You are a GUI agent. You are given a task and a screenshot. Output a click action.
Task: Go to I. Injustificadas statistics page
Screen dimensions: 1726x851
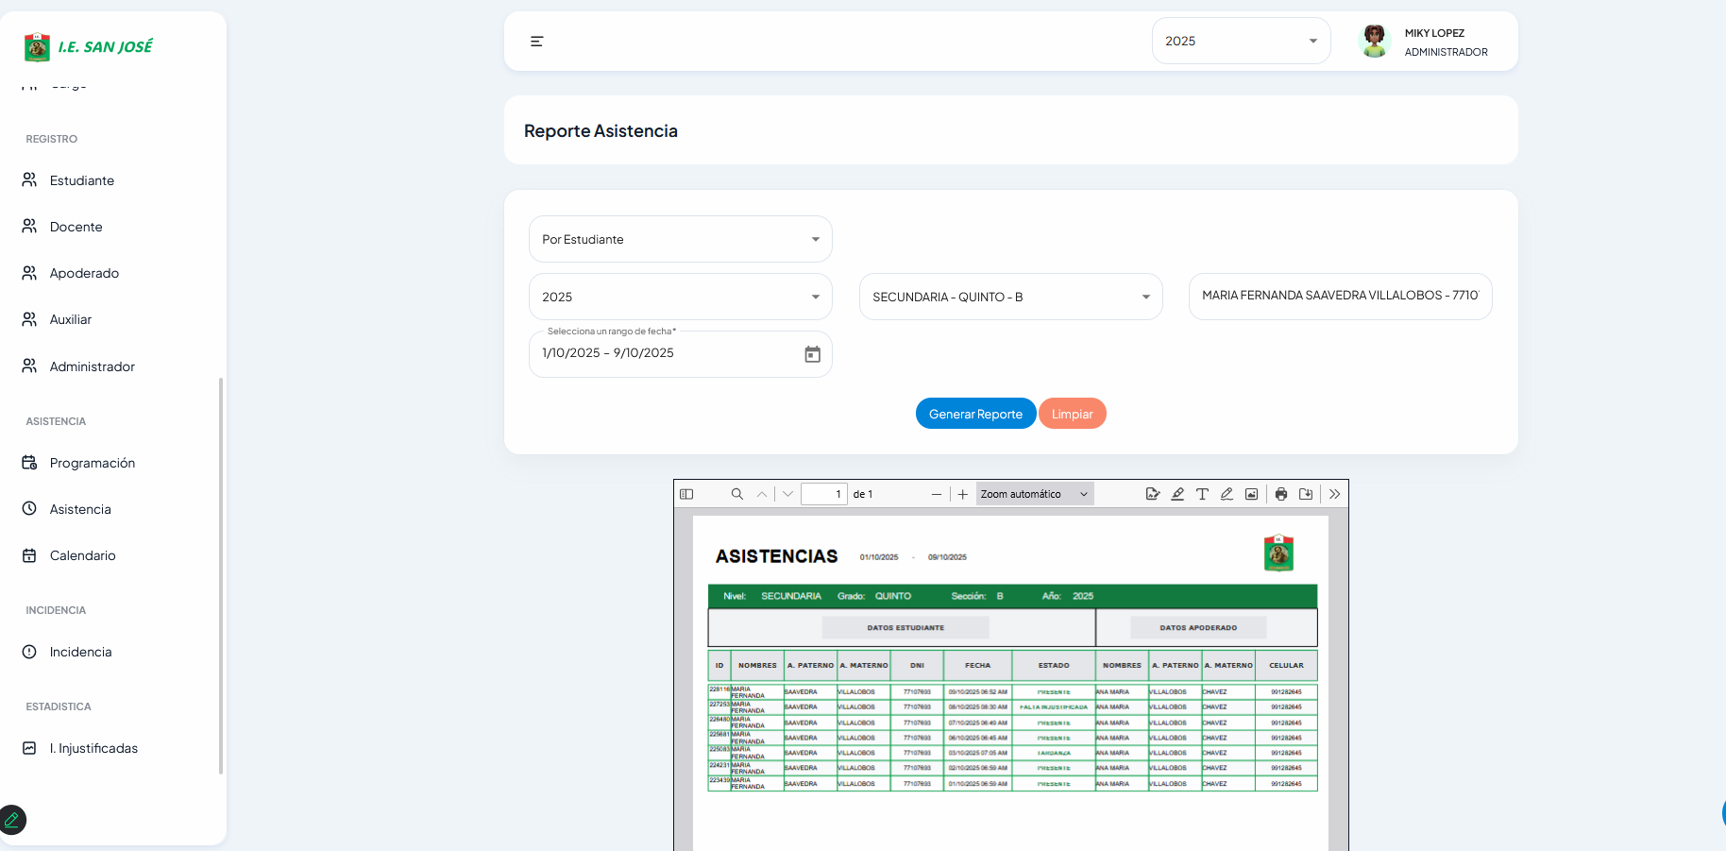click(93, 748)
